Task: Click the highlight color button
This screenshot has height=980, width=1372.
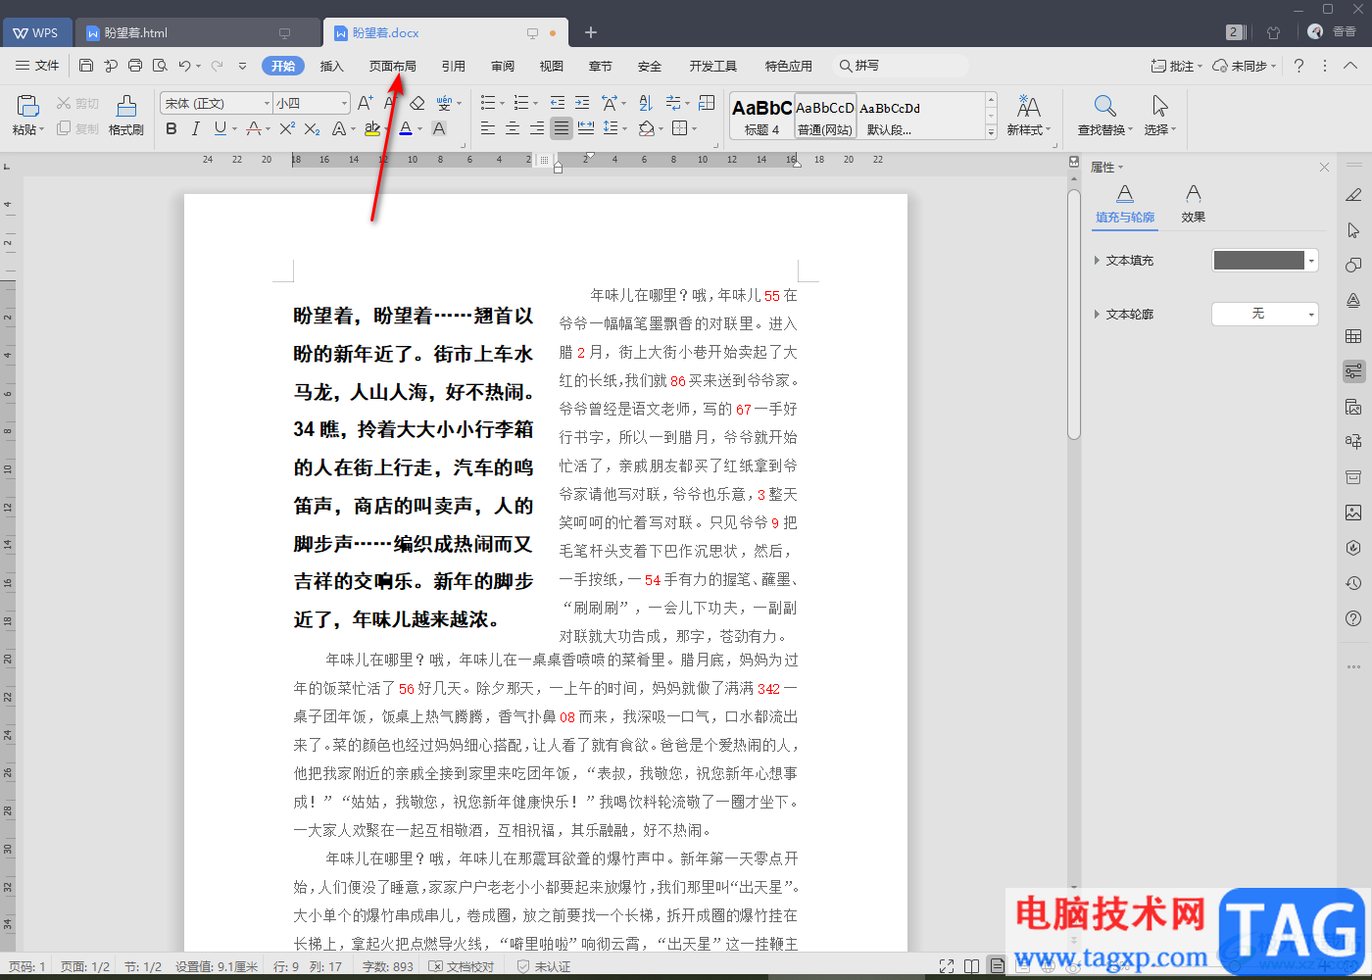Action: 371,128
